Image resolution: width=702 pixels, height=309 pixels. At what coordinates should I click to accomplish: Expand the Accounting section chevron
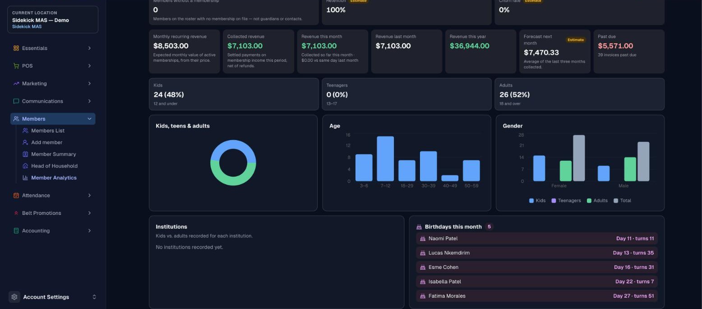pyautogui.click(x=89, y=231)
